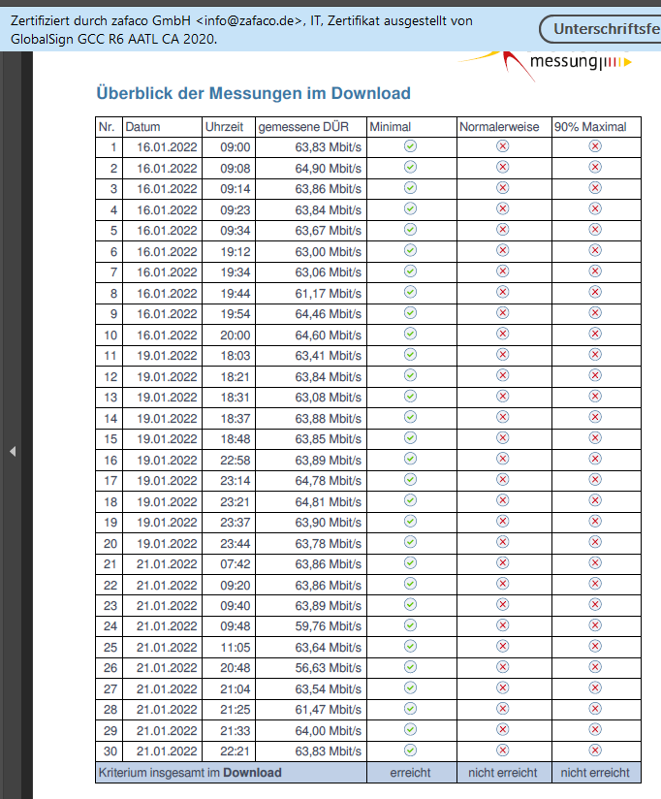Screen dimensions: 661x799
Task: Click nicht erreicht under 90% Maximal column
Action: (x=595, y=773)
